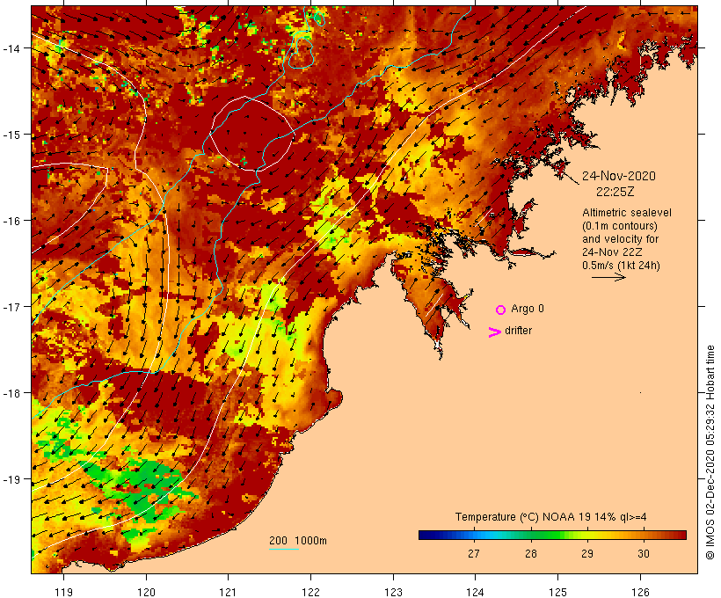721x598 pixels.
Task: Click the Temperature NOAA 19 title
Action: pos(551,517)
